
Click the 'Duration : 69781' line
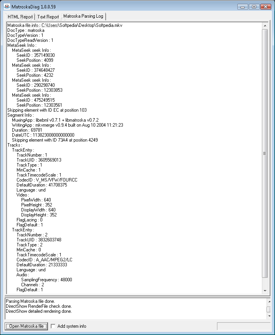(x=27, y=130)
